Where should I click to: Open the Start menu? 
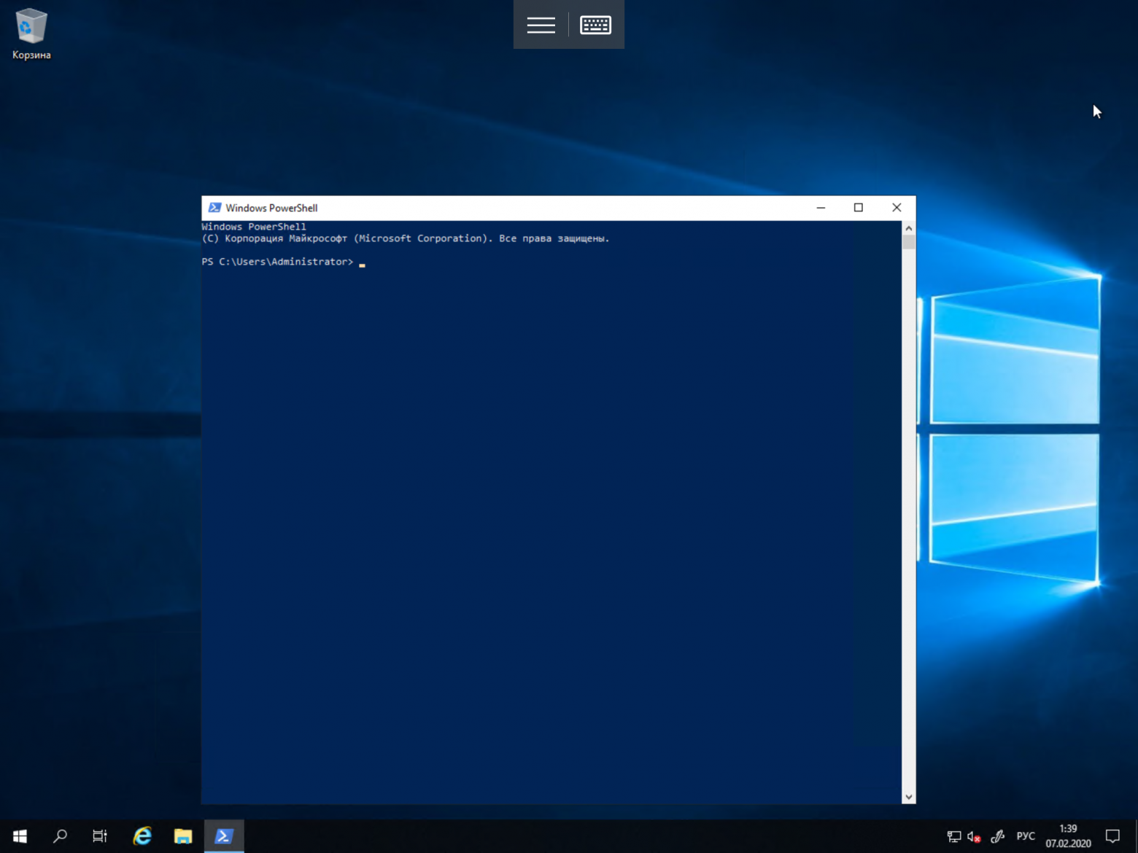(19, 836)
